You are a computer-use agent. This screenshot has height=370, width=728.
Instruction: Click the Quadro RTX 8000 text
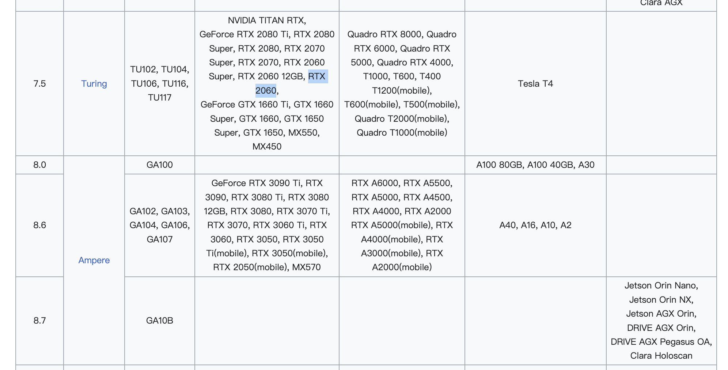(x=384, y=34)
